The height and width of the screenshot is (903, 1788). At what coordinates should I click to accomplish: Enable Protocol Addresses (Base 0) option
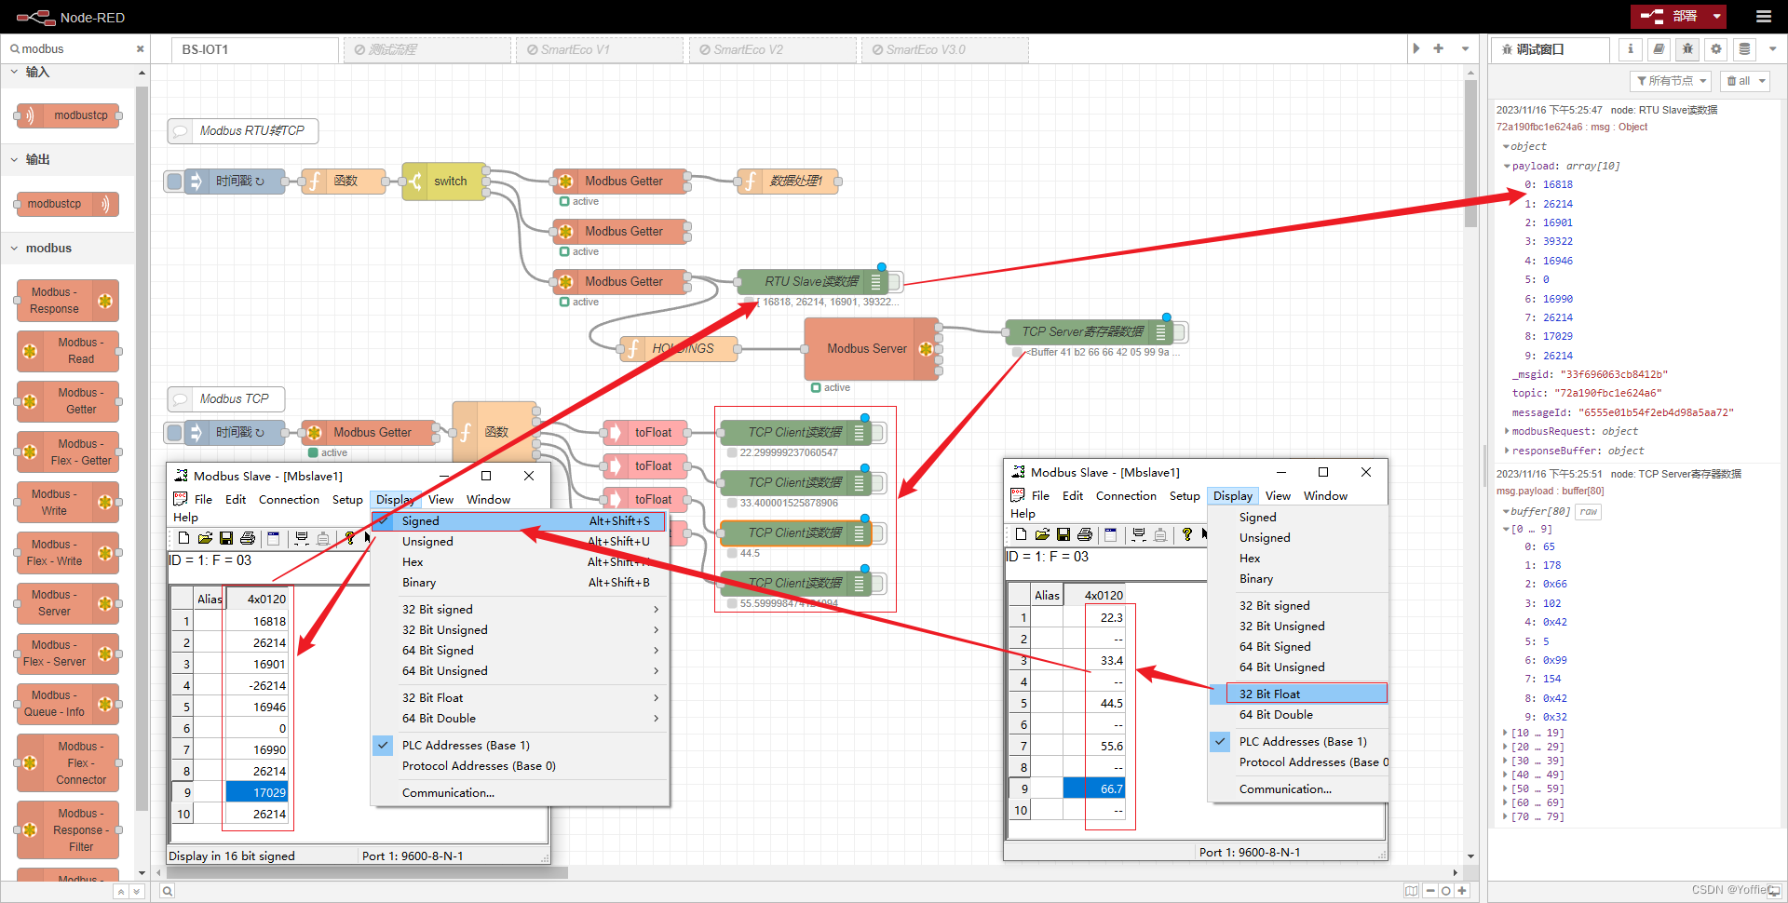point(479,765)
